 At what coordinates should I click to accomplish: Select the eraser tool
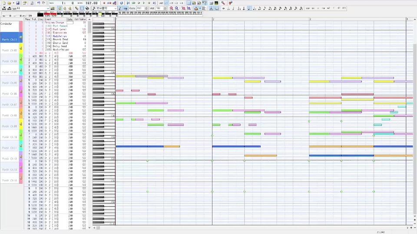coord(87,8)
